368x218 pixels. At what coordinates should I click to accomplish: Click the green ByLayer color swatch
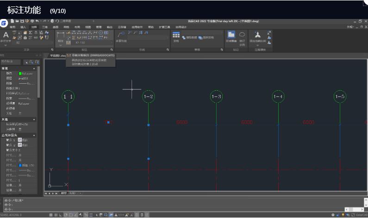pyautogui.click(x=20, y=73)
